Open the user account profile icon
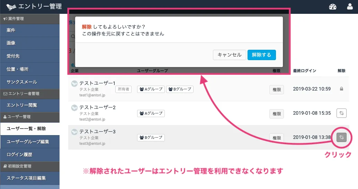The image size is (358, 189). click(x=350, y=7)
